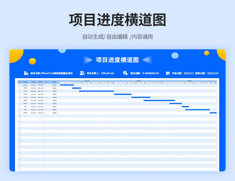Click the left chevron arrows beside banner title

(88, 60)
